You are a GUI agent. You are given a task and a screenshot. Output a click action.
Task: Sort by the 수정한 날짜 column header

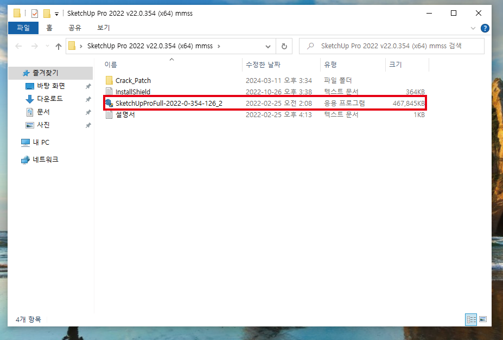point(281,65)
